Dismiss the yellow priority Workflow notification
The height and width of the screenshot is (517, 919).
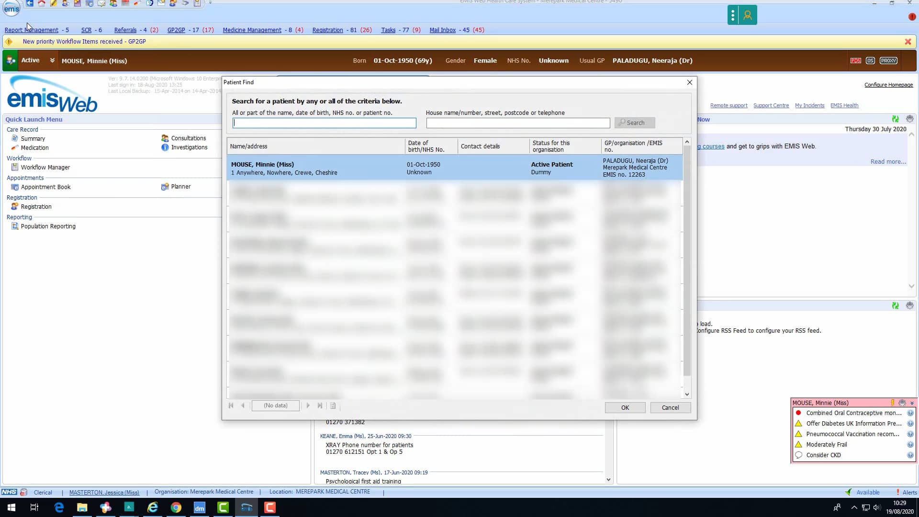point(908,42)
